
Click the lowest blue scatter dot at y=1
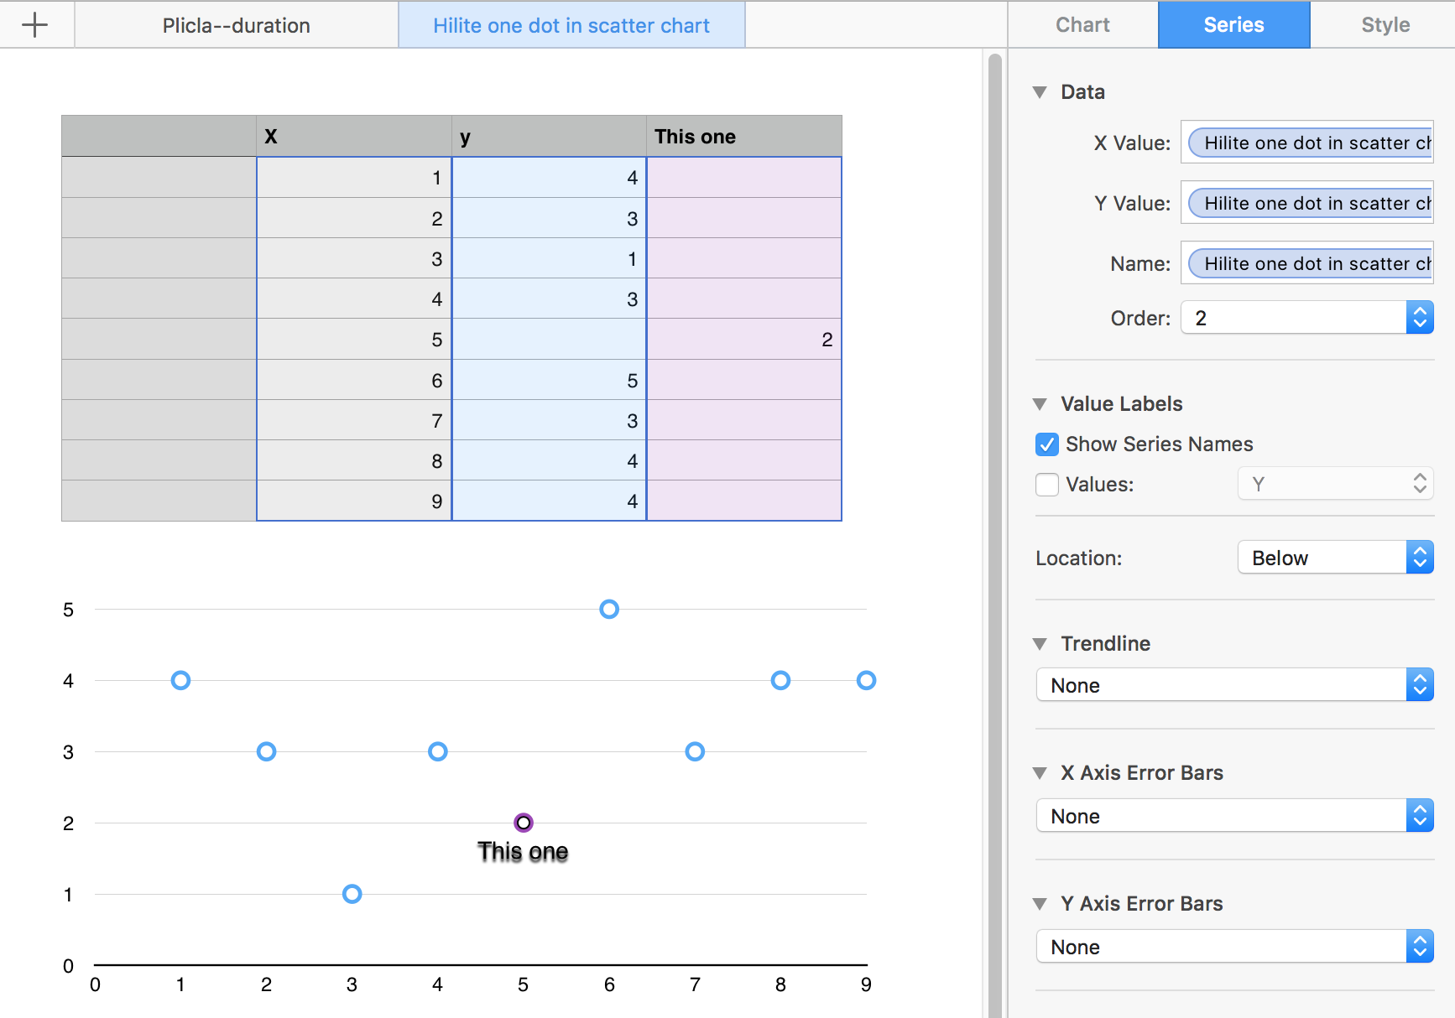352,894
